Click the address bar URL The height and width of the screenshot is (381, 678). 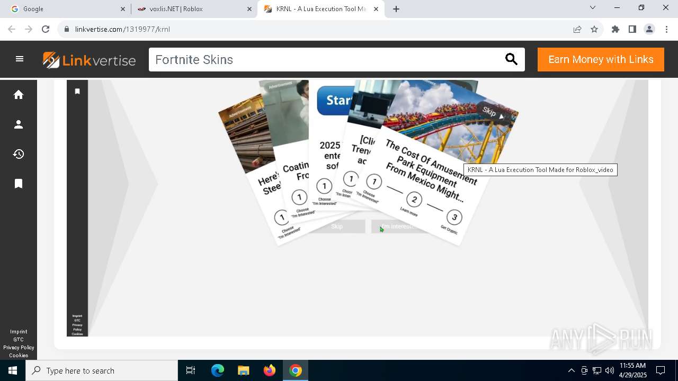pos(122,29)
